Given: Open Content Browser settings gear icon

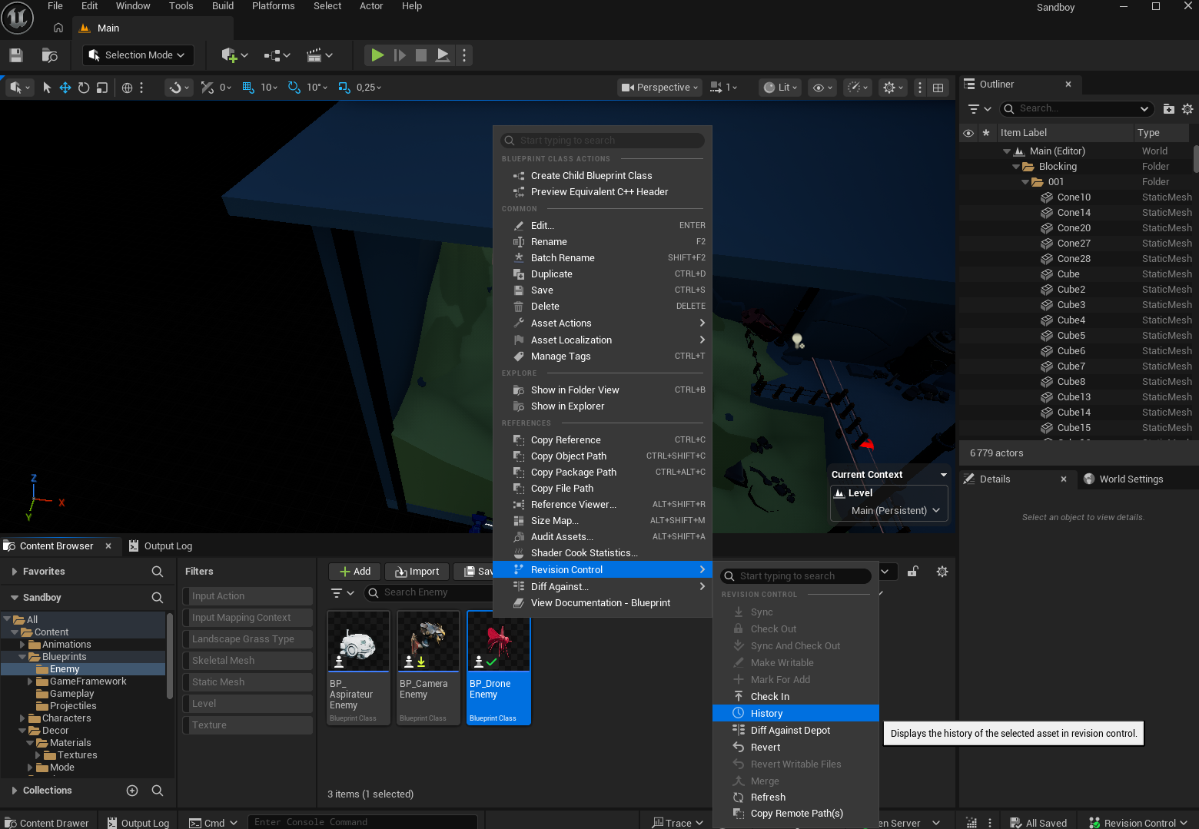Looking at the screenshot, I should [942, 572].
